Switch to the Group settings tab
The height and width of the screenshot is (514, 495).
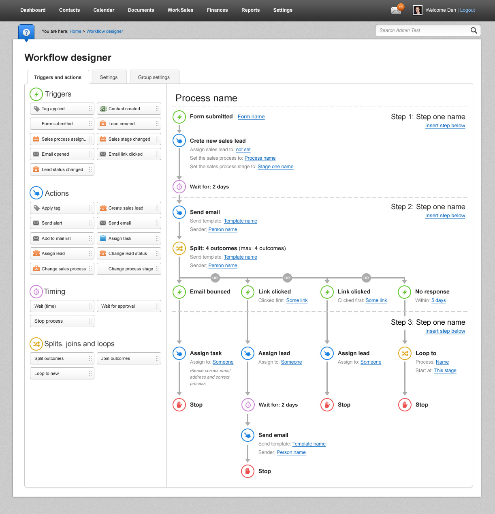pos(154,77)
